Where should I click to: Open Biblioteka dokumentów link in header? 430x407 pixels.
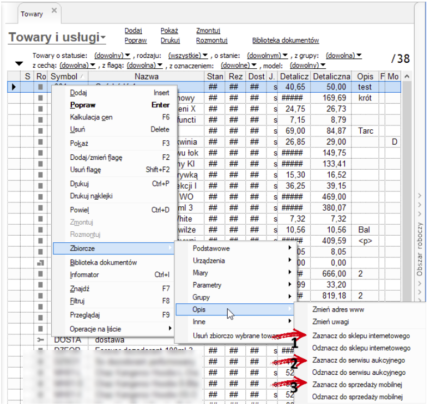[x=286, y=40]
